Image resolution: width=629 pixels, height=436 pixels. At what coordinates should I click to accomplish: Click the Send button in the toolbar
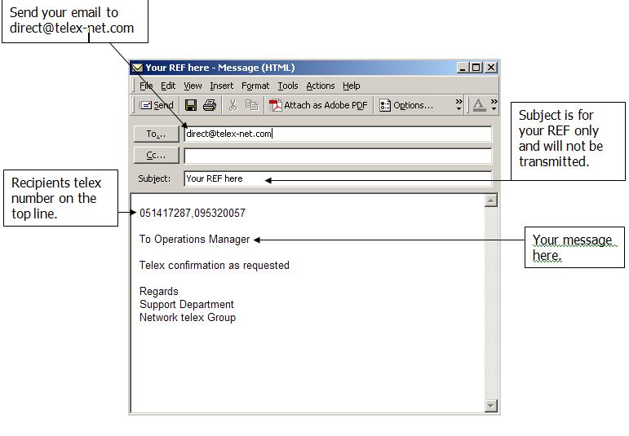coord(156,105)
